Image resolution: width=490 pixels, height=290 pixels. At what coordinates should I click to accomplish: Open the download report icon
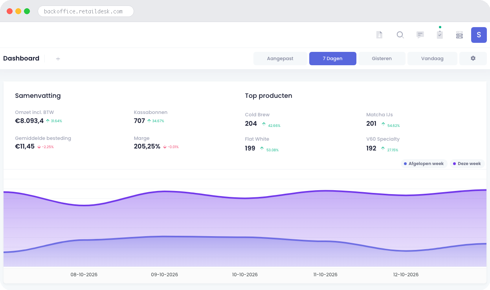(x=379, y=35)
